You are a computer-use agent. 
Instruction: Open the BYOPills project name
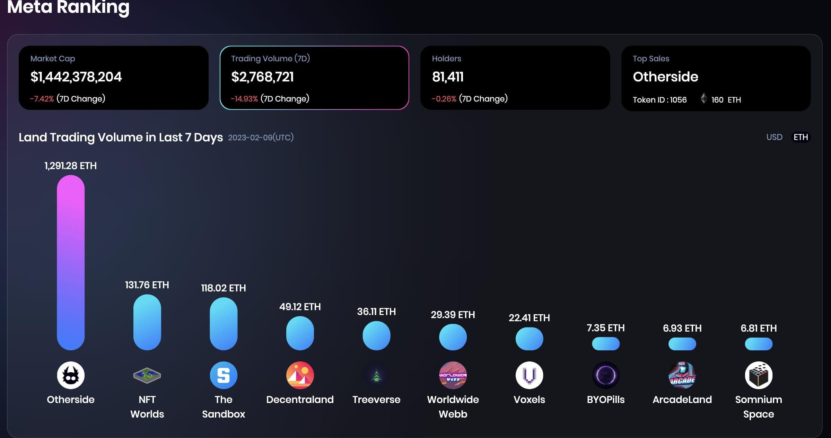[606, 400]
